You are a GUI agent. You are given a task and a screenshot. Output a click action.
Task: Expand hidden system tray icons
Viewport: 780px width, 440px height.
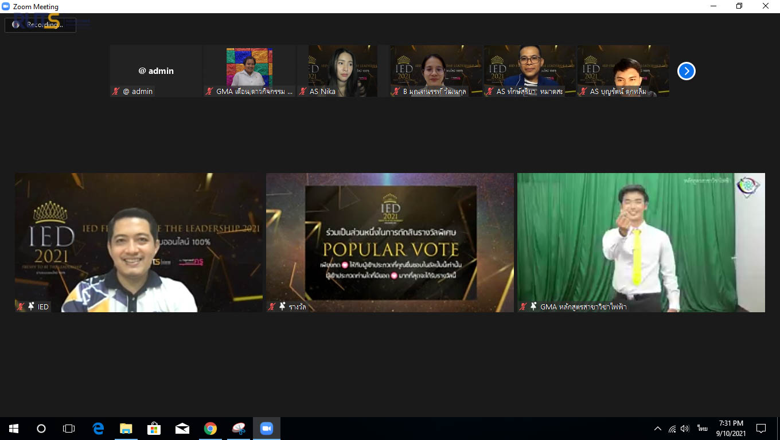point(658,429)
